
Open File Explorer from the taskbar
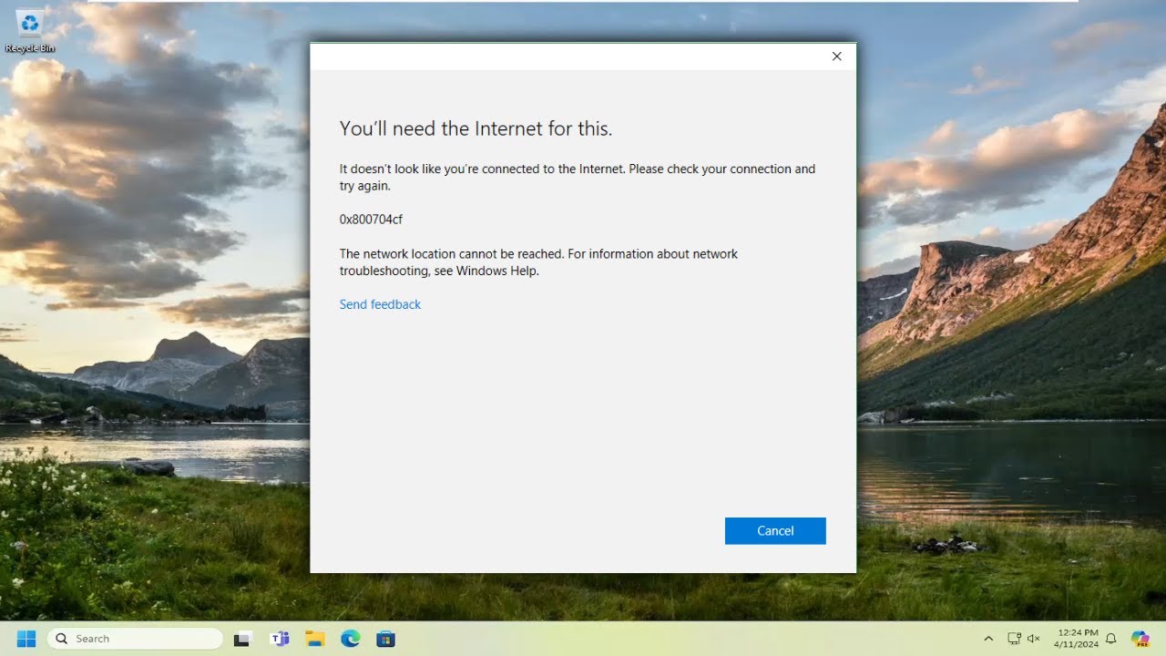coord(315,639)
